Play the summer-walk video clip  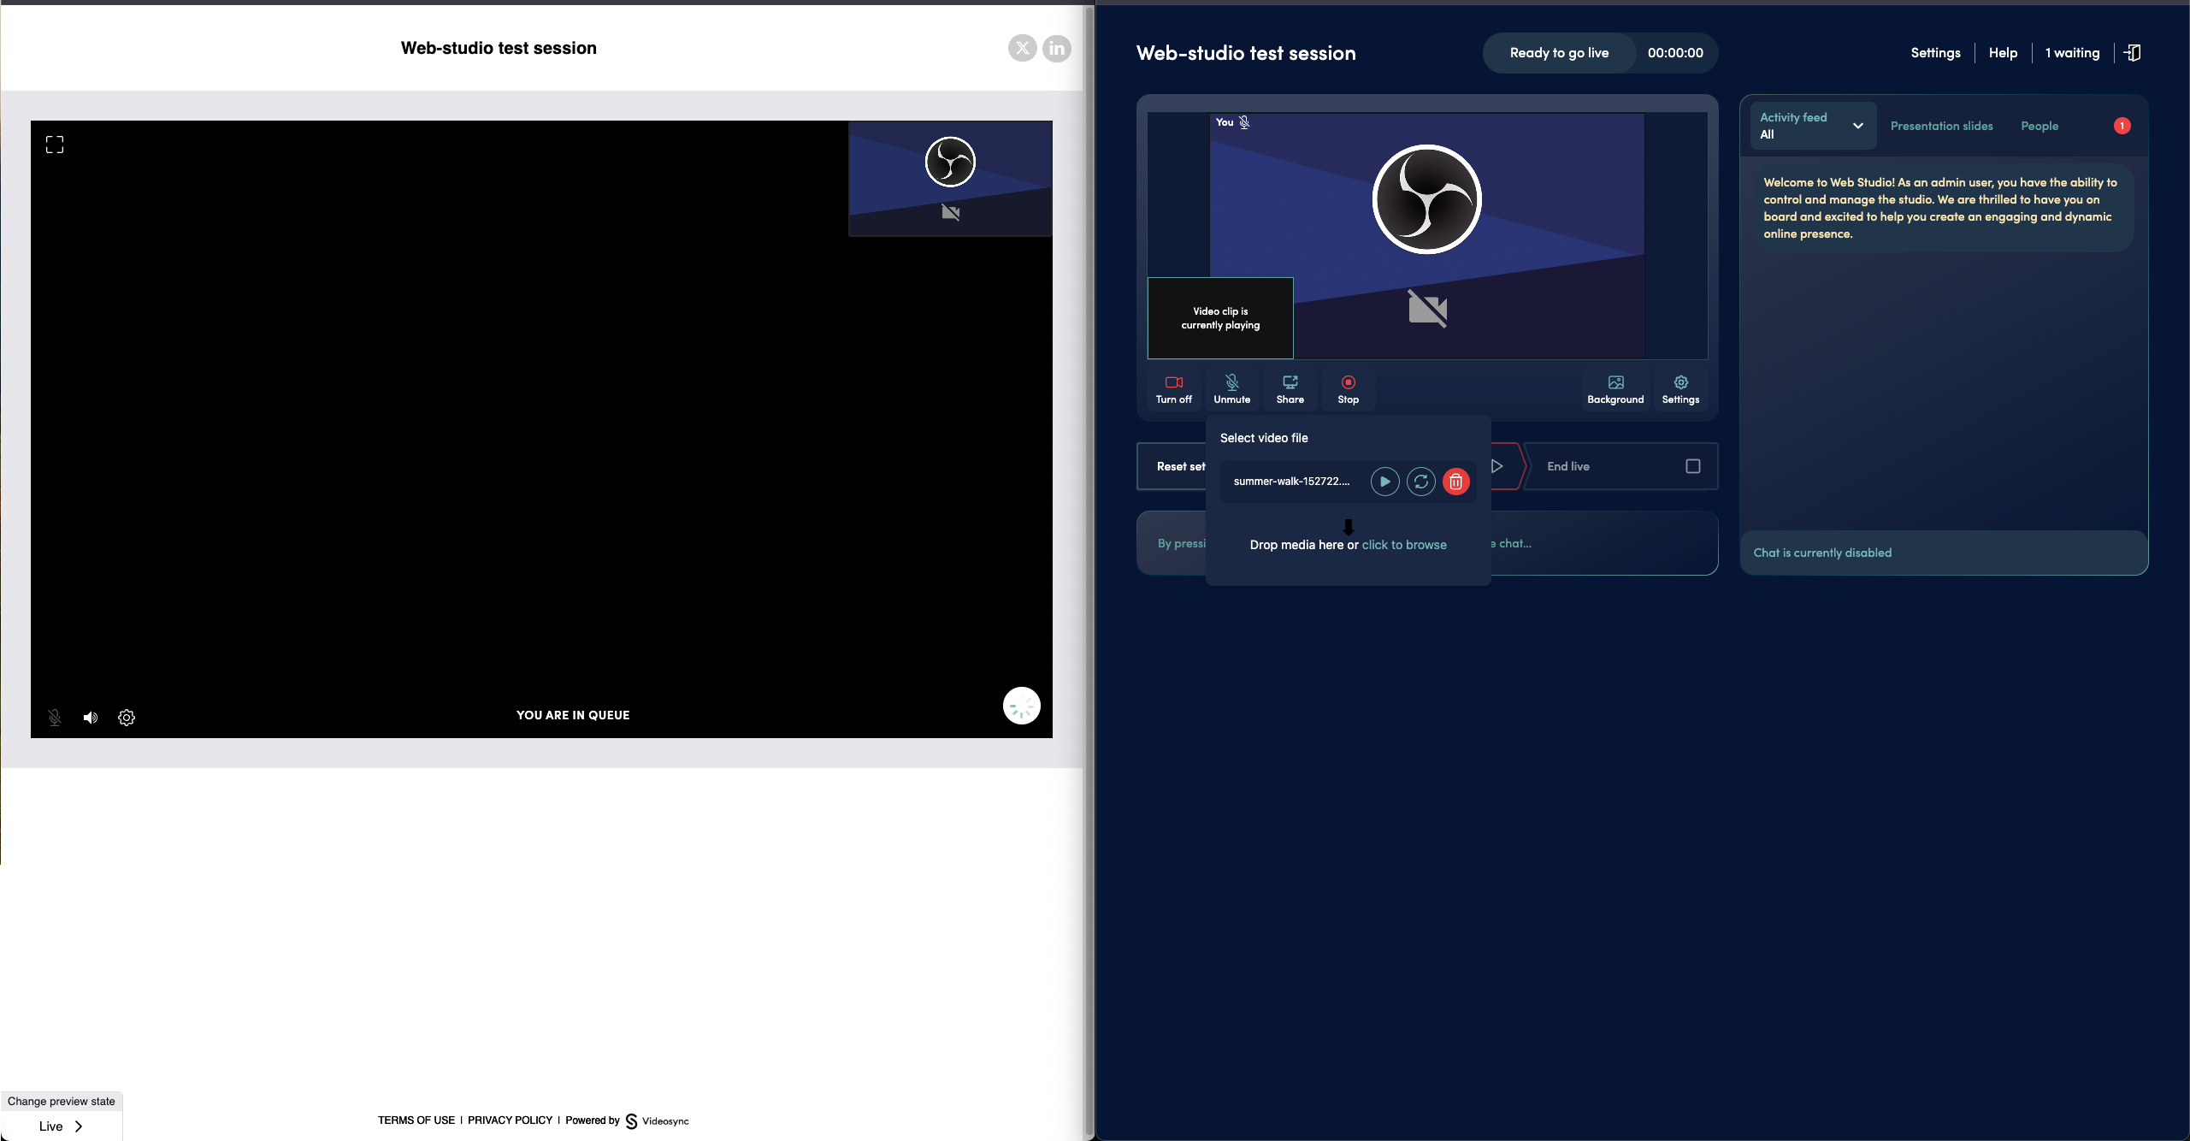[1384, 482]
